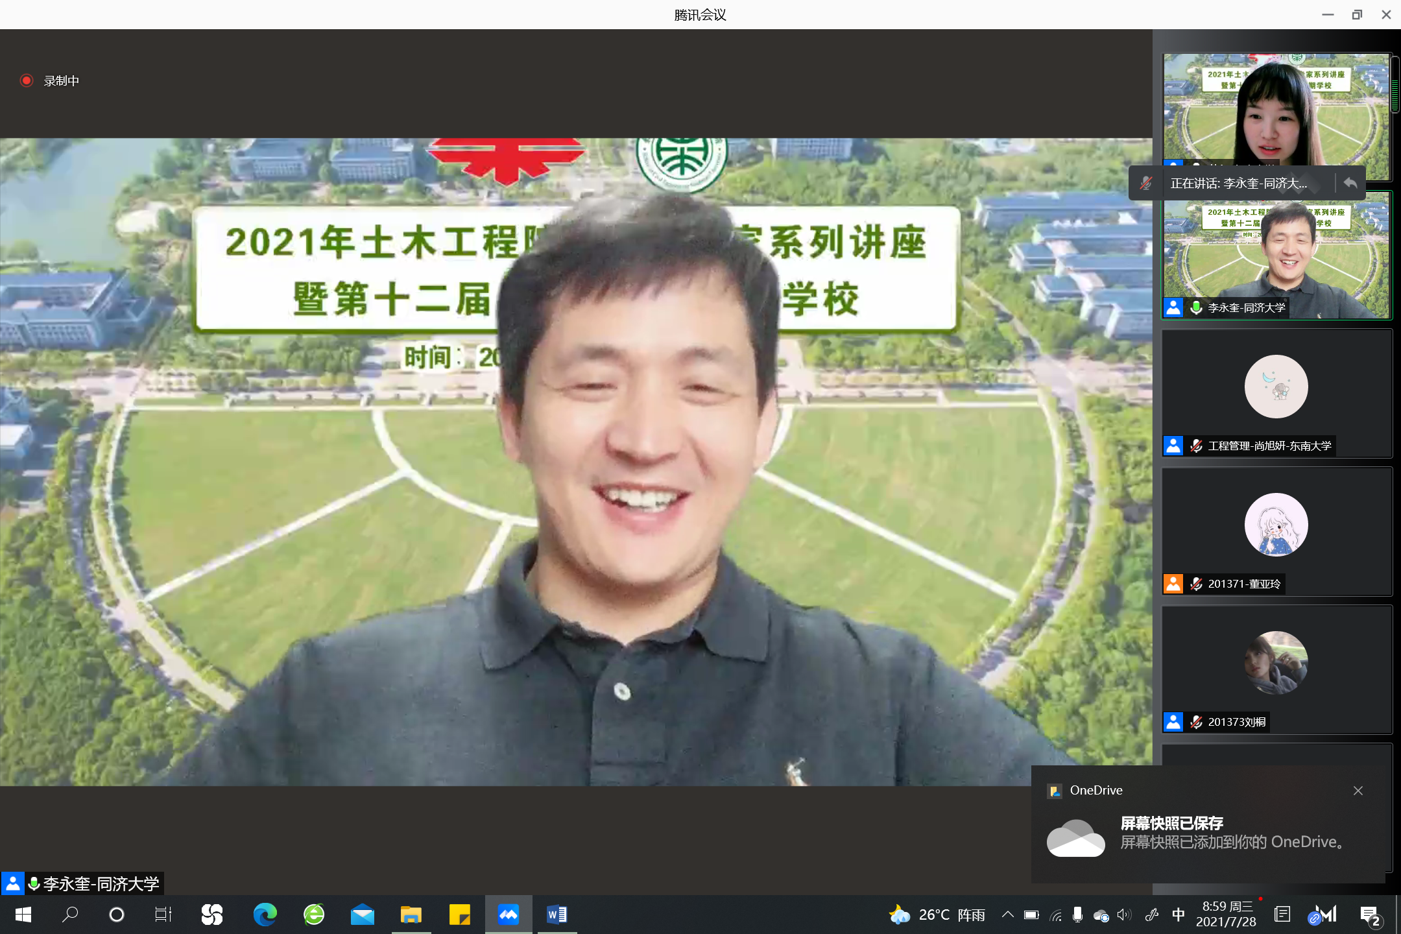Image resolution: width=1401 pixels, height=934 pixels.
Task: Click orange user icon next to 201371-董亚玲
Action: point(1173,584)
